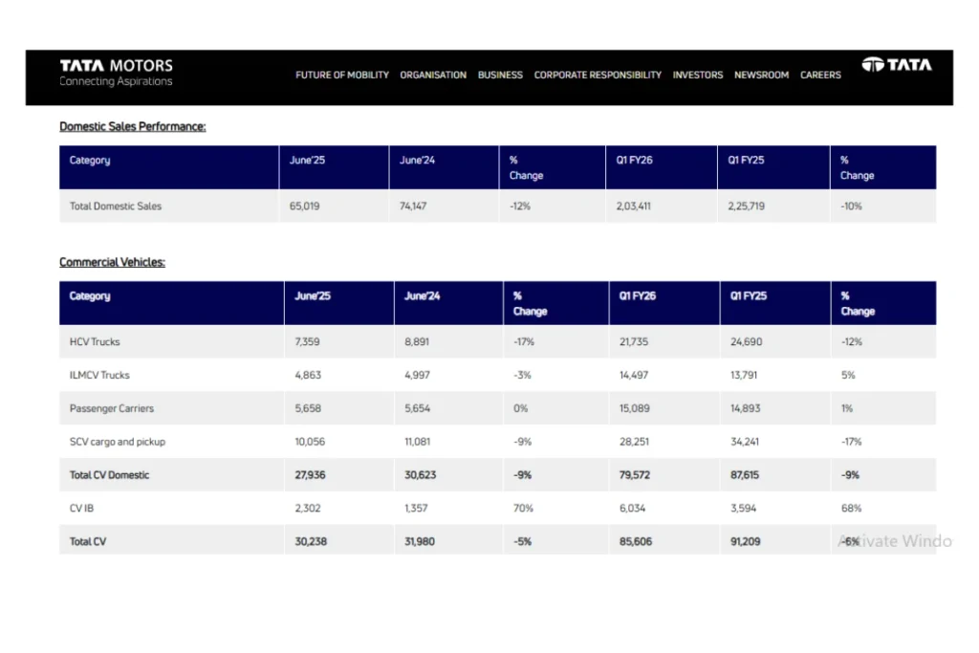
Task: Select HCV Trucks June'25 value 7,359
Action: pyautogui.click(x=307, y=342)
